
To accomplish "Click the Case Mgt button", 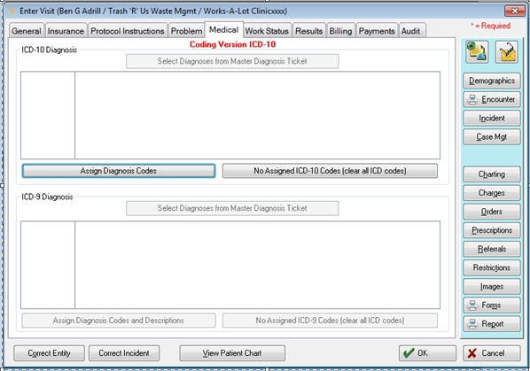I will coord(492,136).
